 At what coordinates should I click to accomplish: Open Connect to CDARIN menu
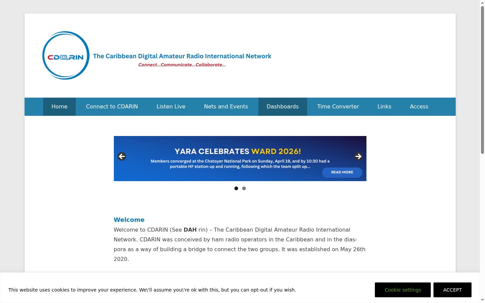(112, 107)
